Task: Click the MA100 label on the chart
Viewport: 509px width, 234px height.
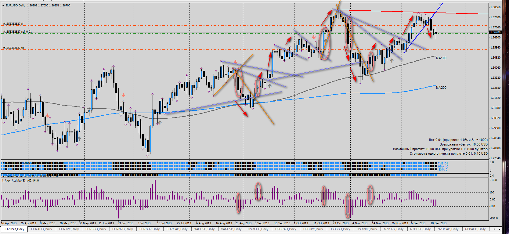Action: coord(441,58)
